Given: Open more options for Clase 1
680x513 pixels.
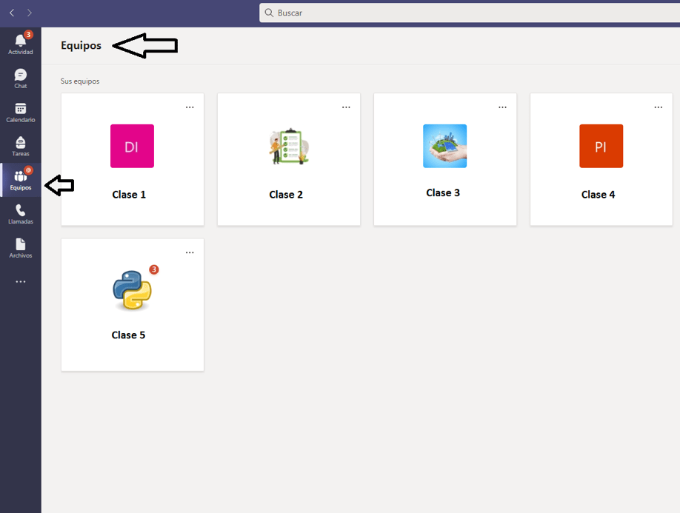Looking at the screenshot, I should (x=190, y=107).
